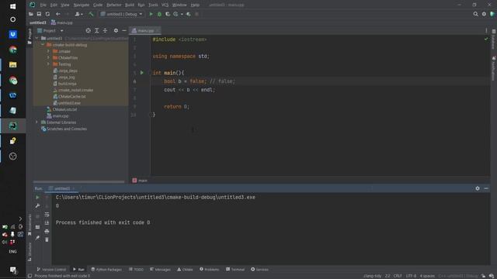Open Python Packages tool window

click(x=106, y=270)
